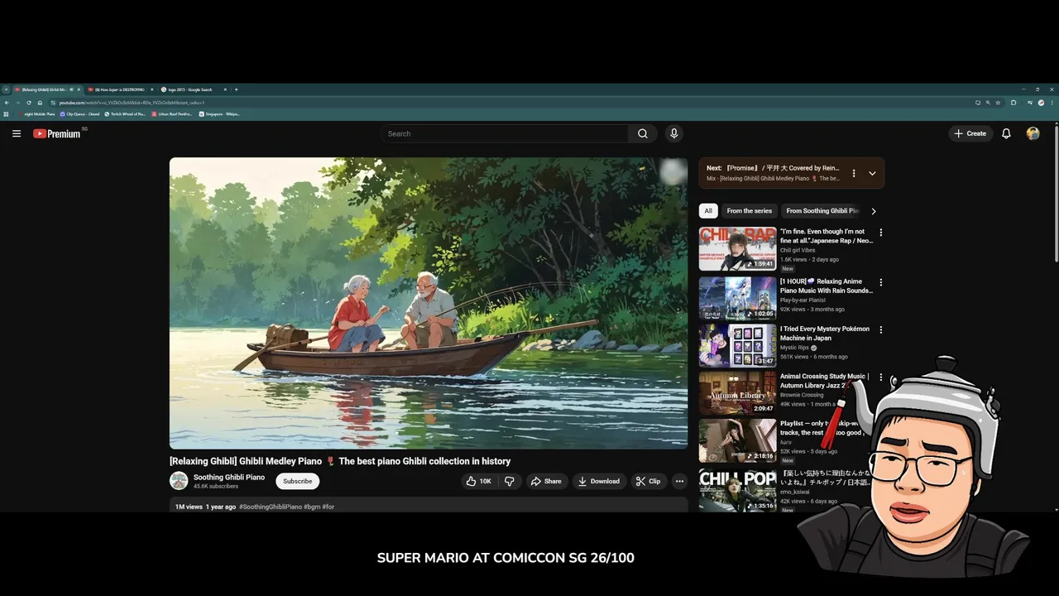Open Autumn Library Jazz thumbnail

click(x=738, y=392)
